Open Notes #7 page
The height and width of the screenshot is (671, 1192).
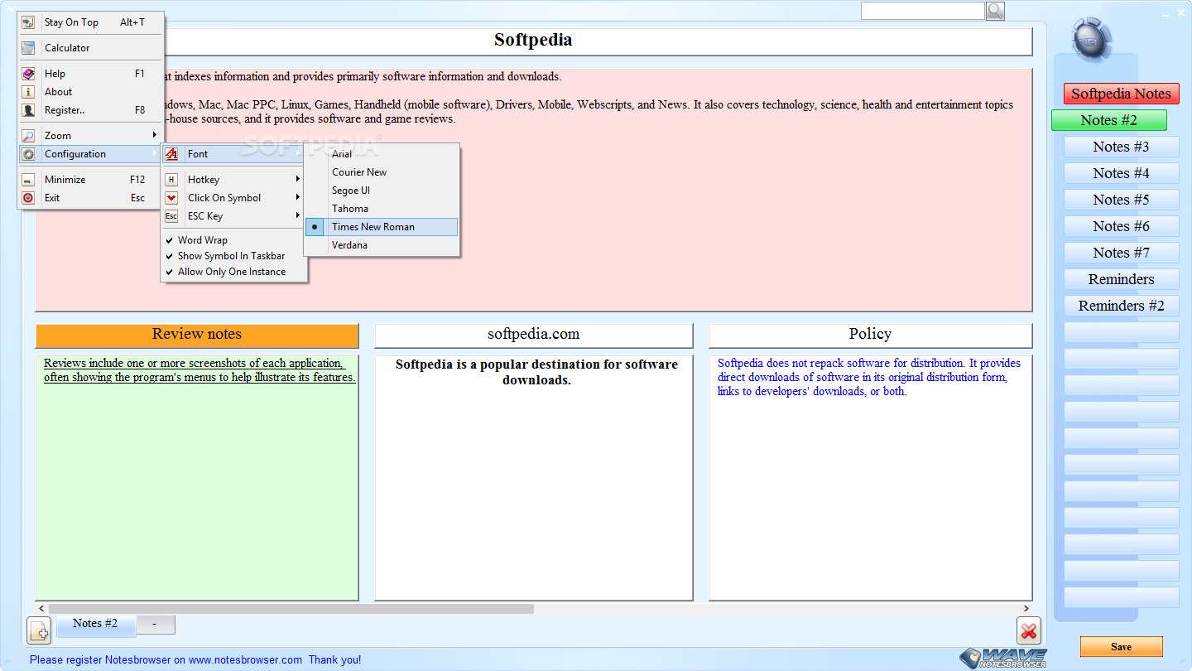[x=1121, y=253]
